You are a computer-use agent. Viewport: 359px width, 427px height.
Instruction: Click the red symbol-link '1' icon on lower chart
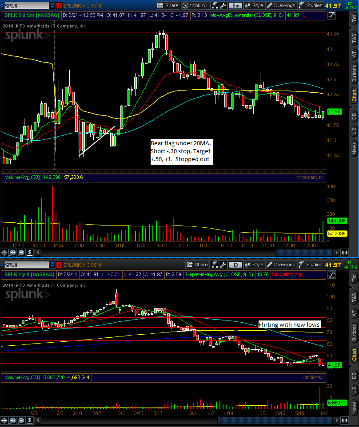click(60, 265)
